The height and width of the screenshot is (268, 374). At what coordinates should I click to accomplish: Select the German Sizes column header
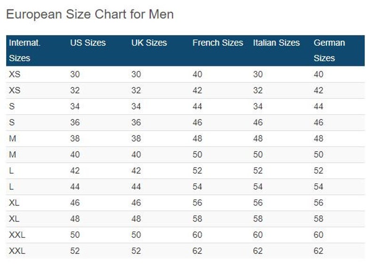[x=329, y=50]
